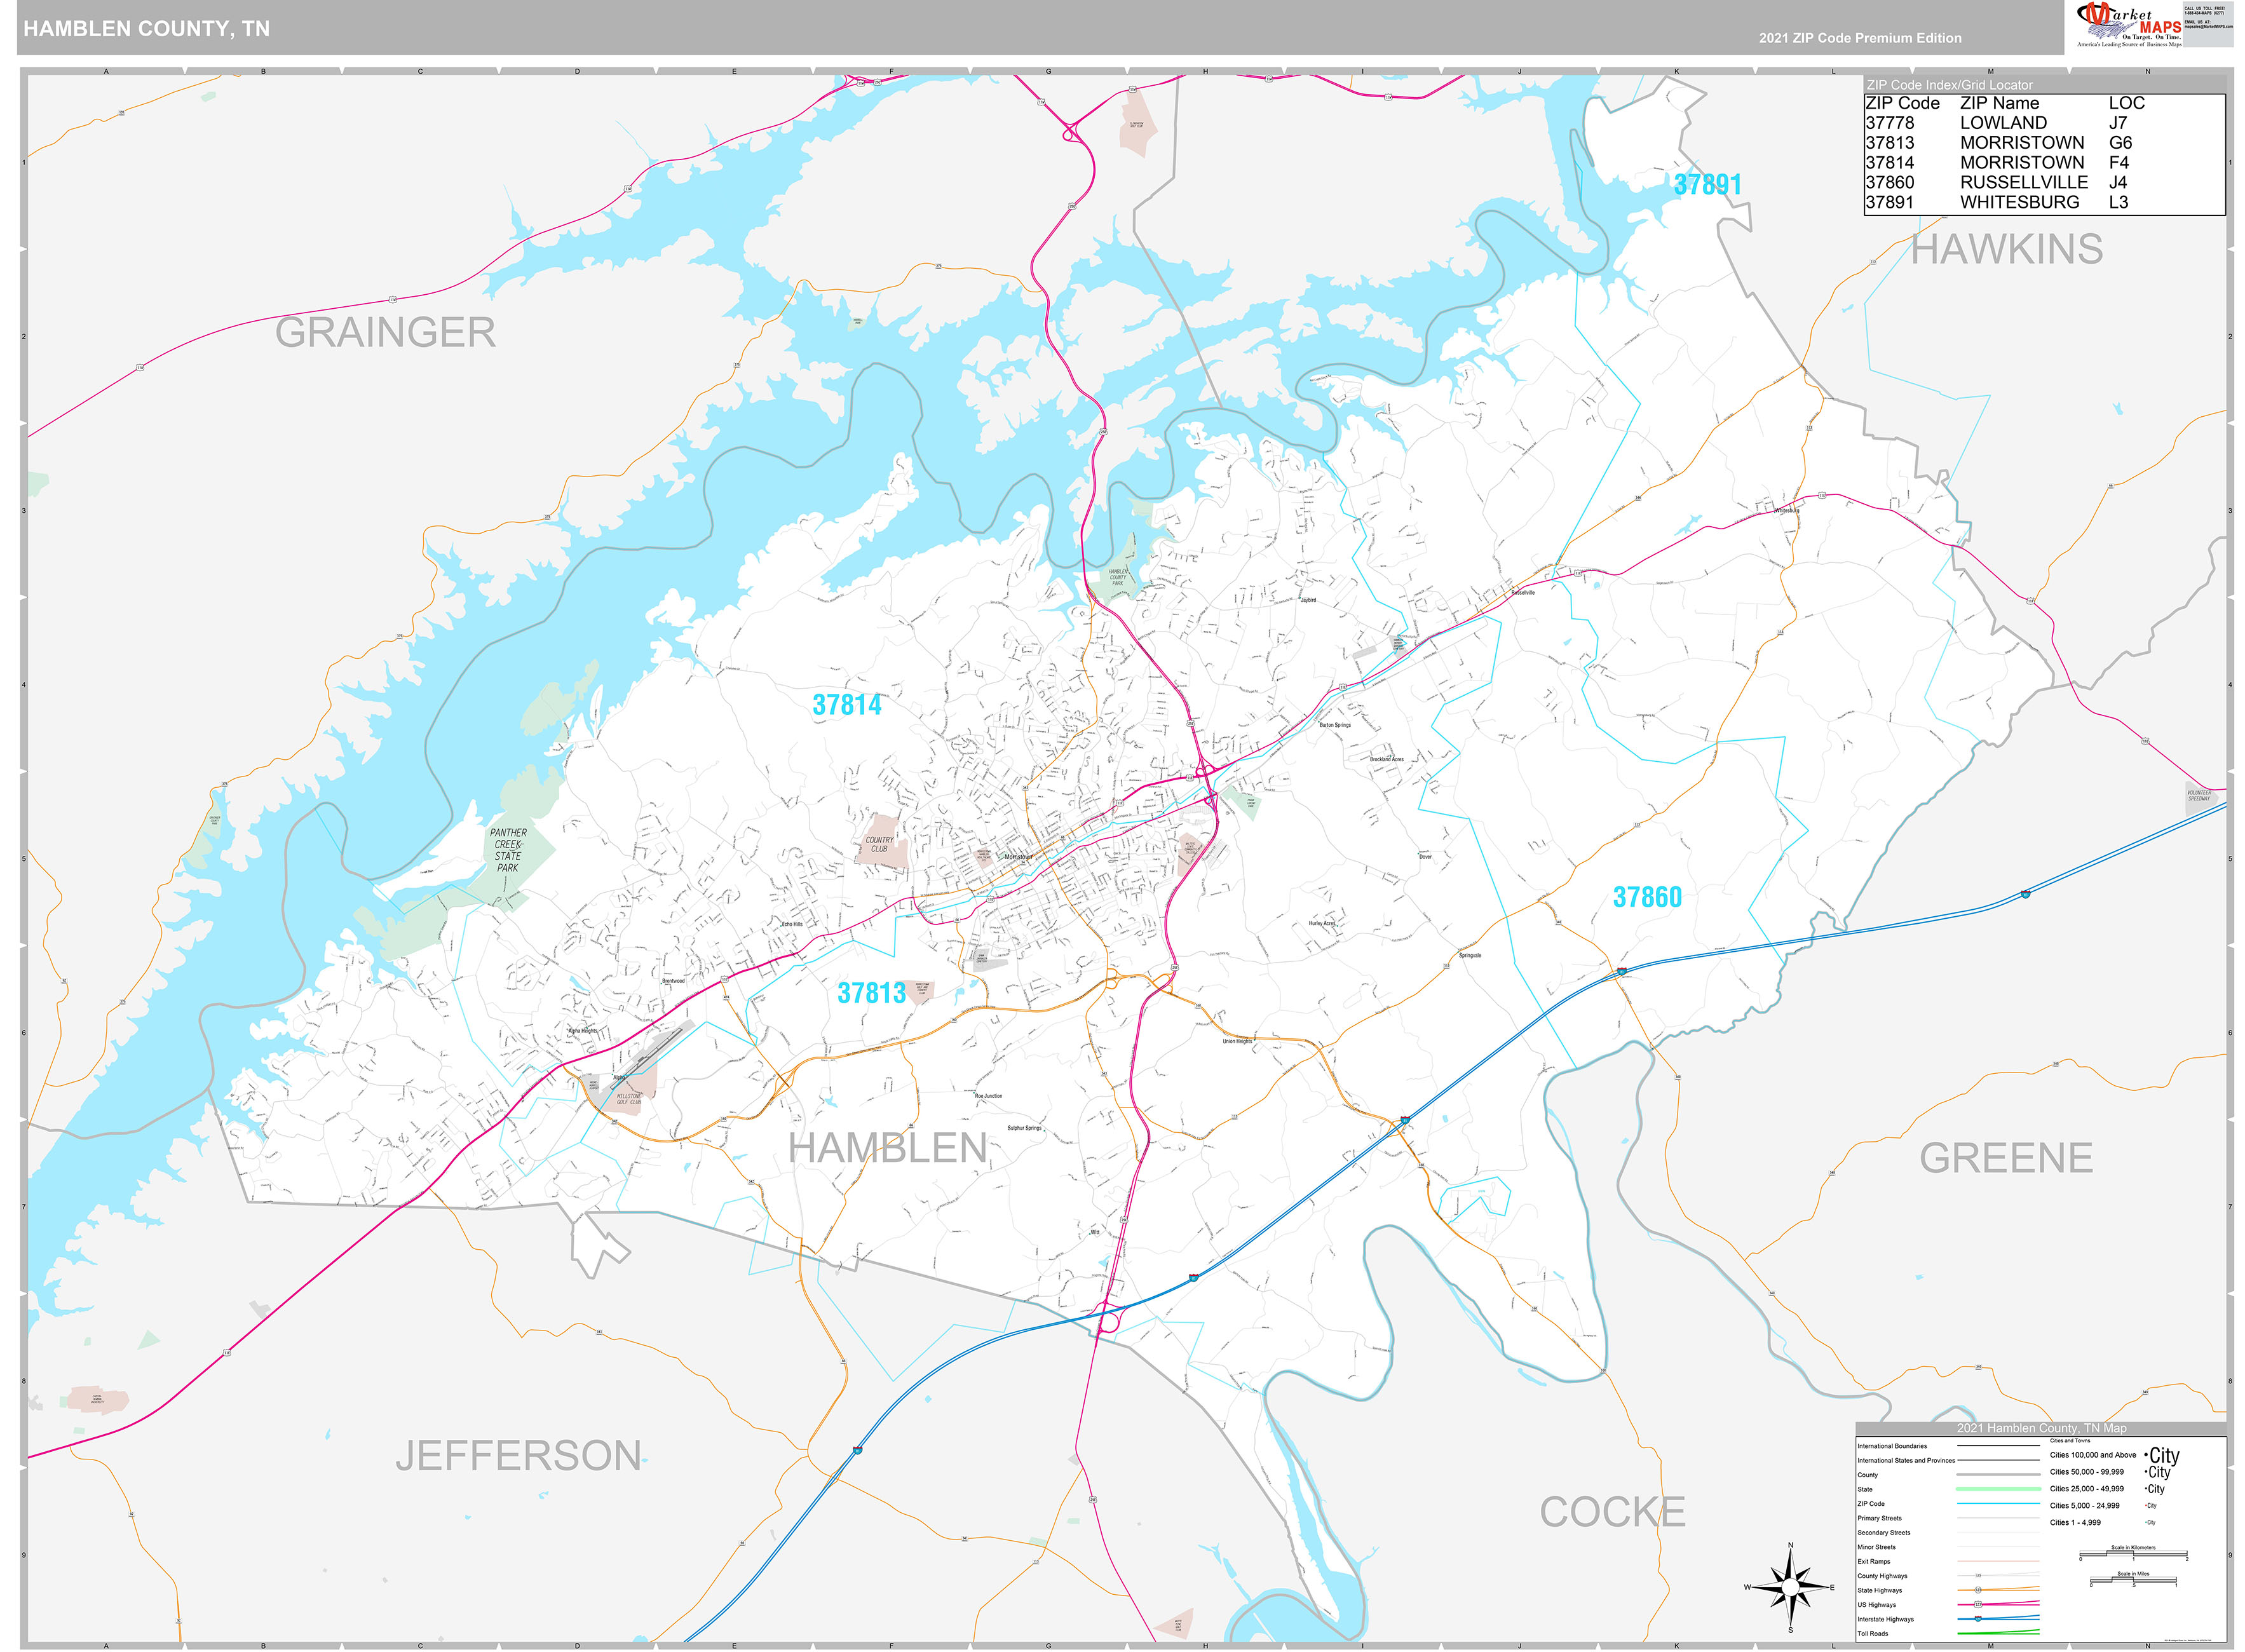Click the large City dot for 100,000 and above

click(x=2146, y=1456)
